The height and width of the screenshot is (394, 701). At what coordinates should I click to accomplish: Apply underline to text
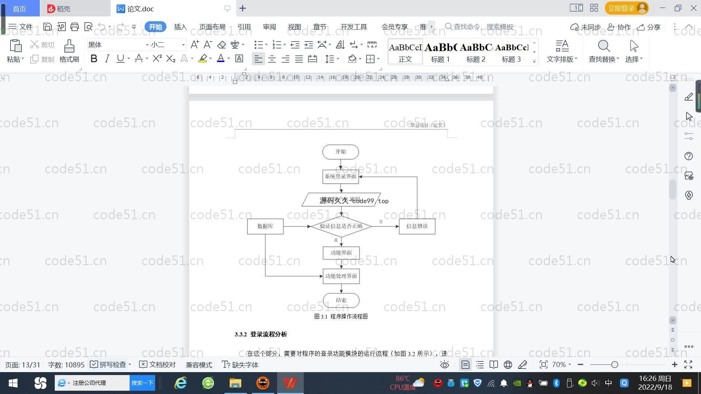pos(120,59)
